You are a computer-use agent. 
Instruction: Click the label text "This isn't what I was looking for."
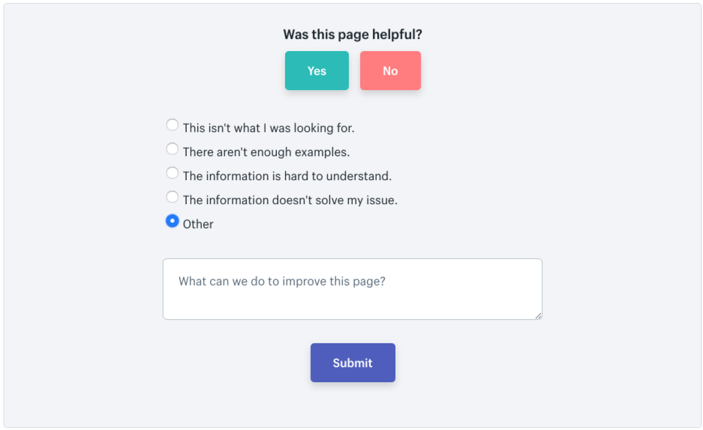click(269, 128)
